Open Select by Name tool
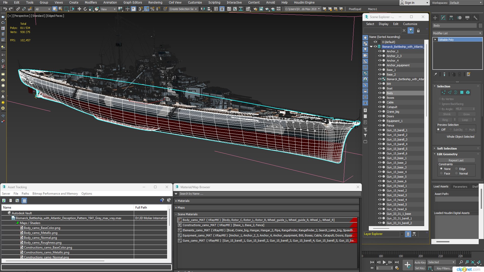 (x=60, y=9)
